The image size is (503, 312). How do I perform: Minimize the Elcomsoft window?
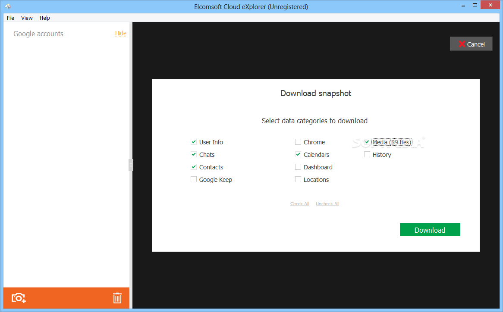tap(463, 6)
